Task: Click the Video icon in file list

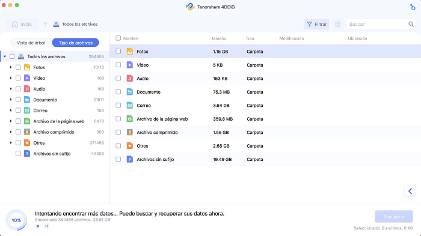Action: [130, 65]
